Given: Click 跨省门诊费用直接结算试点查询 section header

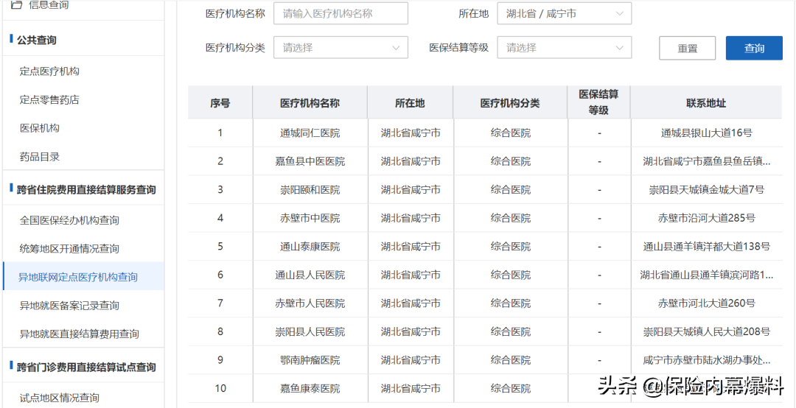Looking at the screenshot, I should click(86, 367).
